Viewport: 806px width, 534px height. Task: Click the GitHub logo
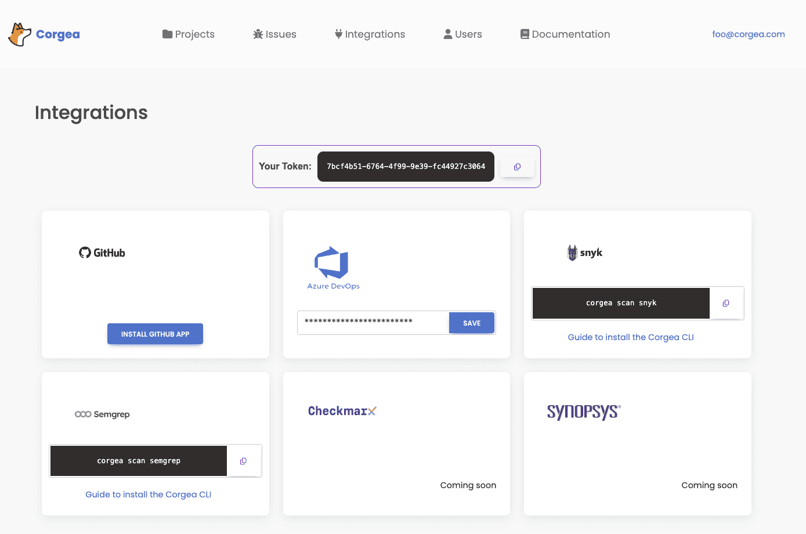[102, 252]
